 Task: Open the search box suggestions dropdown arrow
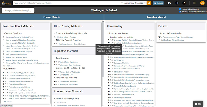pyautogui.click(x=122, y=3)
